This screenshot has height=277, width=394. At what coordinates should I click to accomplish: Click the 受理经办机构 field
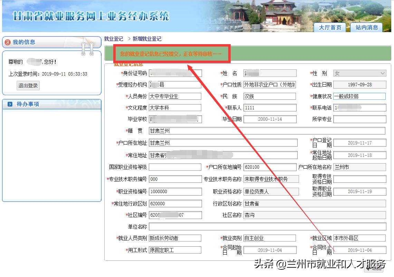point(175,85)
